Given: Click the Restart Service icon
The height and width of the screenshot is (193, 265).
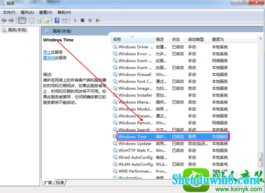Looking at the screenshot, I should point(98,20).
